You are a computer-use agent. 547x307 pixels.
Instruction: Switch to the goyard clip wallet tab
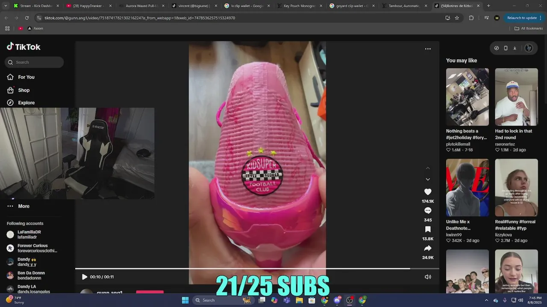tap(352, 6)
